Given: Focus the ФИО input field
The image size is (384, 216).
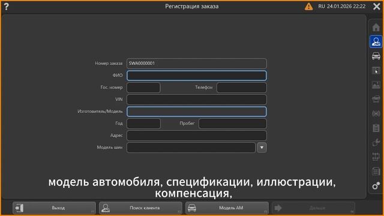Looking at the screenshot, I should click(x=197, y=76).
